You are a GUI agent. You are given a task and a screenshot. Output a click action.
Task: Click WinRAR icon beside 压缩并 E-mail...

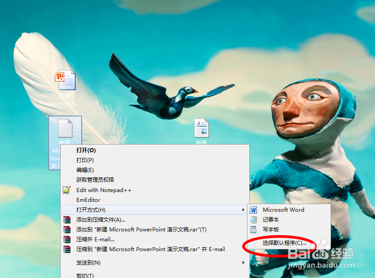point(67,240)
